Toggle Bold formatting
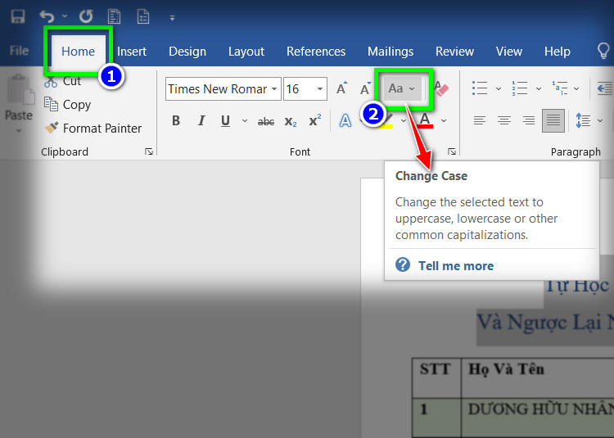The height and width of the screenshot is (438, 614). point(176,120)
